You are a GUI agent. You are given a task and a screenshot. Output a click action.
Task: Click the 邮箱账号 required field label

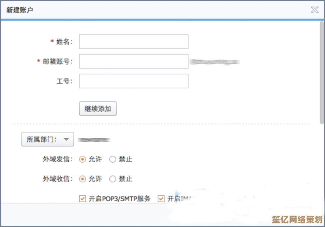(x=58, y=62)
